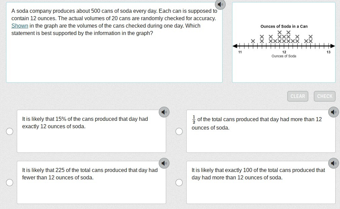The height and width of the screenshot is (209, 340).
Task: Open the 'Shown' link in the question
Action: pos(20,26)
